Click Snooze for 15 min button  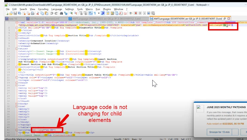pos(219,132)
